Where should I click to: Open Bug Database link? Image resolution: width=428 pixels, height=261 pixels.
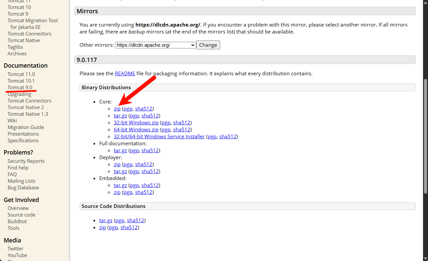pos(23,188)
